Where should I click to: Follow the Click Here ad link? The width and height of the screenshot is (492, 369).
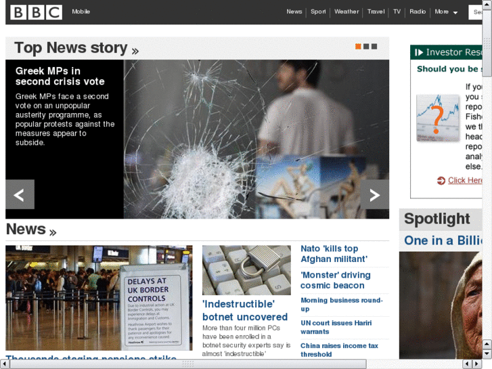click(x=465, y=180)
